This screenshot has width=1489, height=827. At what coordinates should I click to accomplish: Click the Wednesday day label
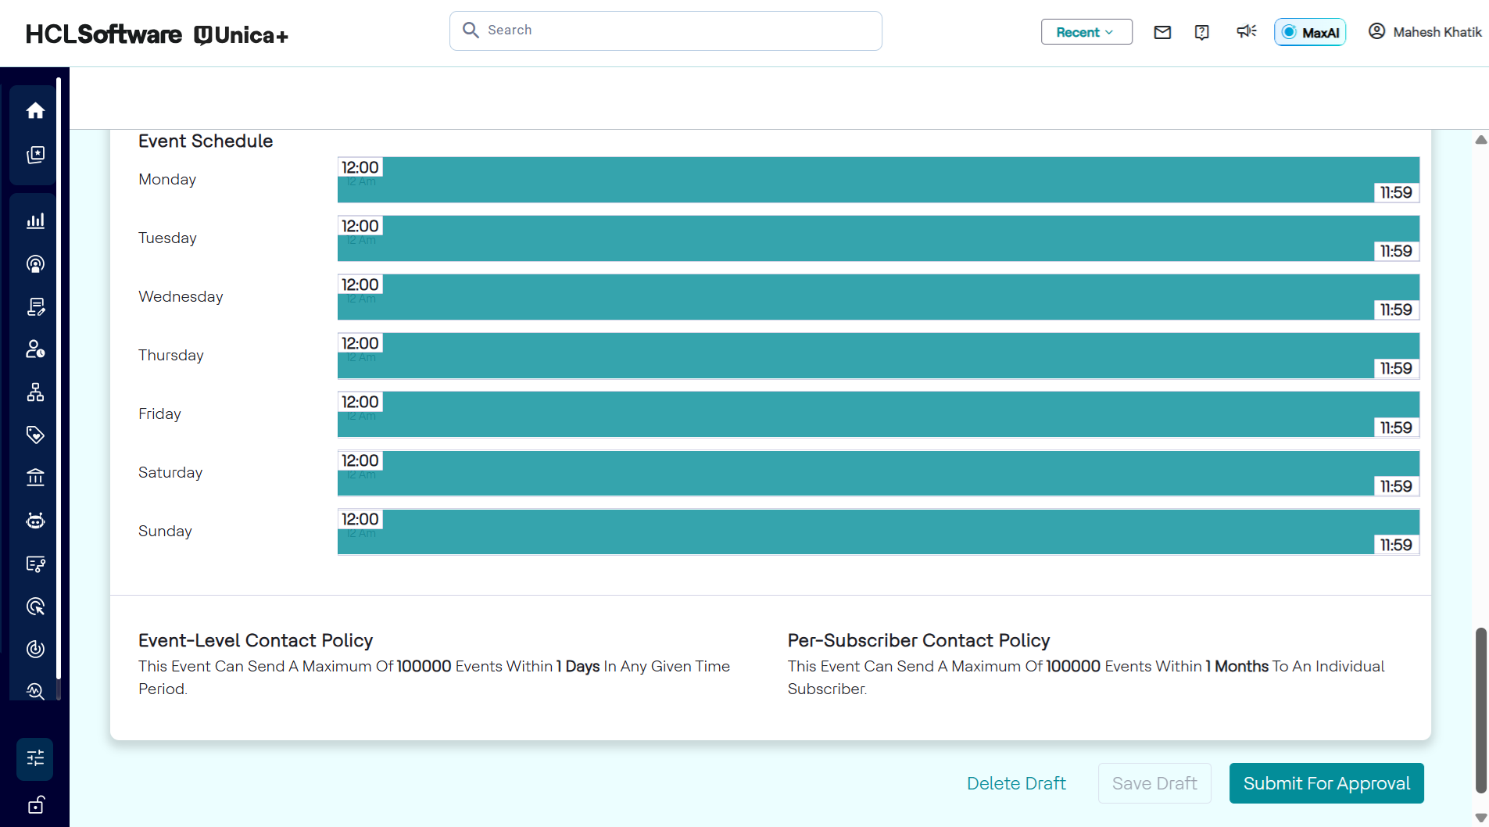pyautogui.click(x=181, y=297)
